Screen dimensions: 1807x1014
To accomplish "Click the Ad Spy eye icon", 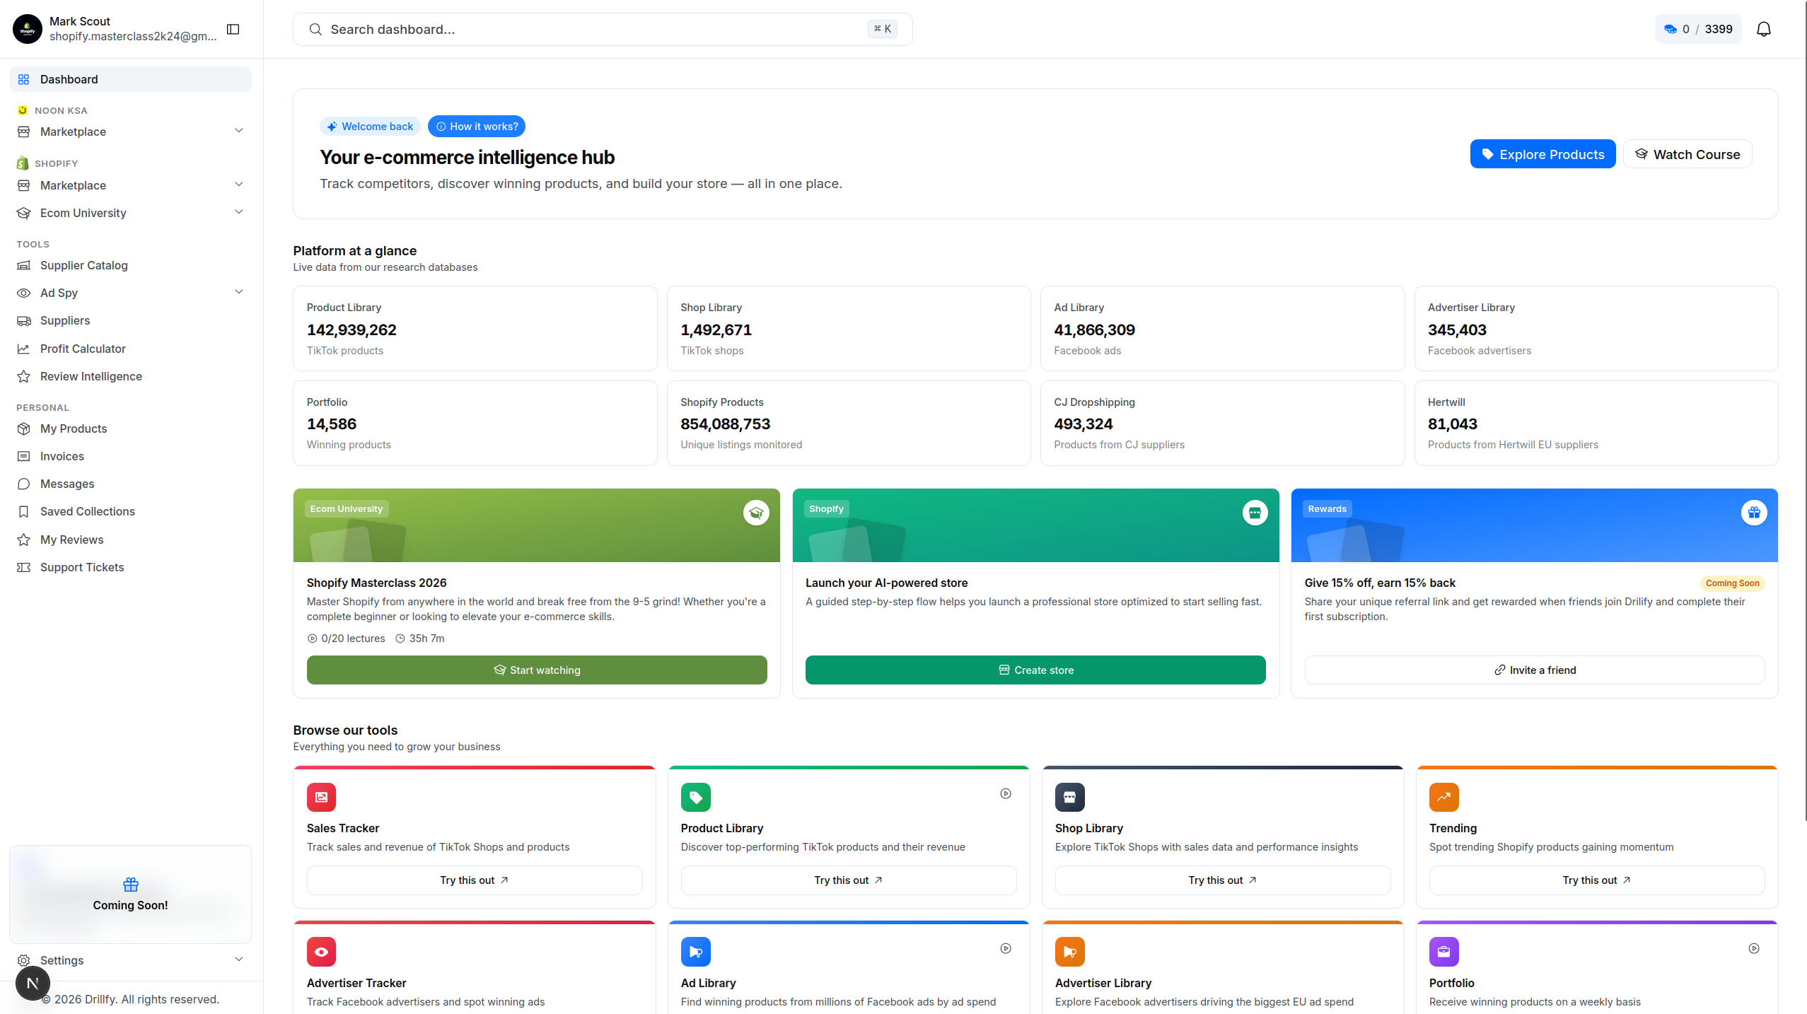I will [x=24, y=293].
